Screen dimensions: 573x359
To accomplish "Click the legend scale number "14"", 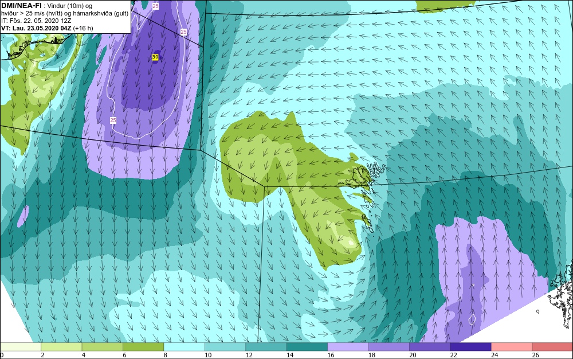I will pyautogui.click(x=290, y=355).
